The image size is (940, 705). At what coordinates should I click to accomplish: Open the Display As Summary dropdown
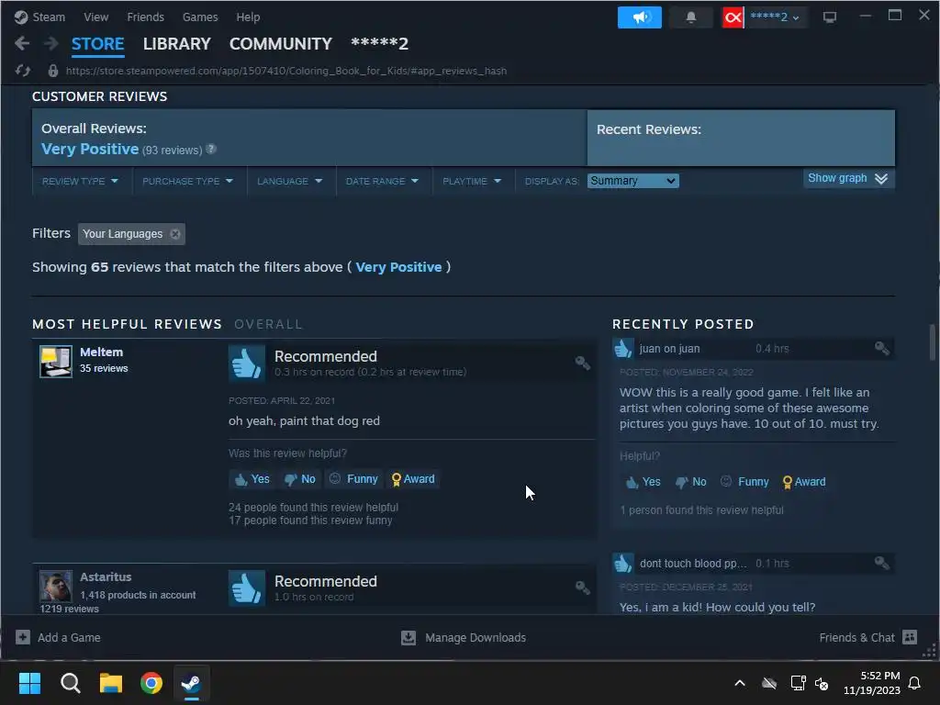pyautogui.click(x=633, y=181)
